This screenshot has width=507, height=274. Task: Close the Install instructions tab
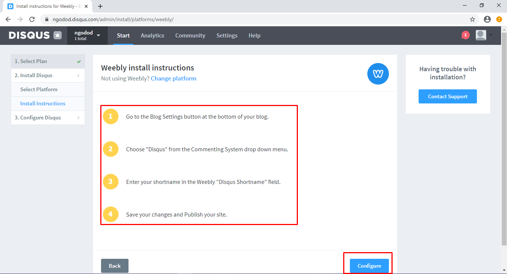[86, 6]
